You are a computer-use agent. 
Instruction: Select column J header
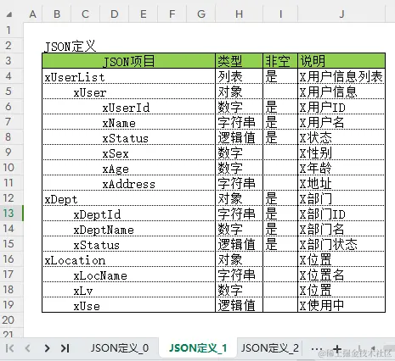click(x=341, y=14)
